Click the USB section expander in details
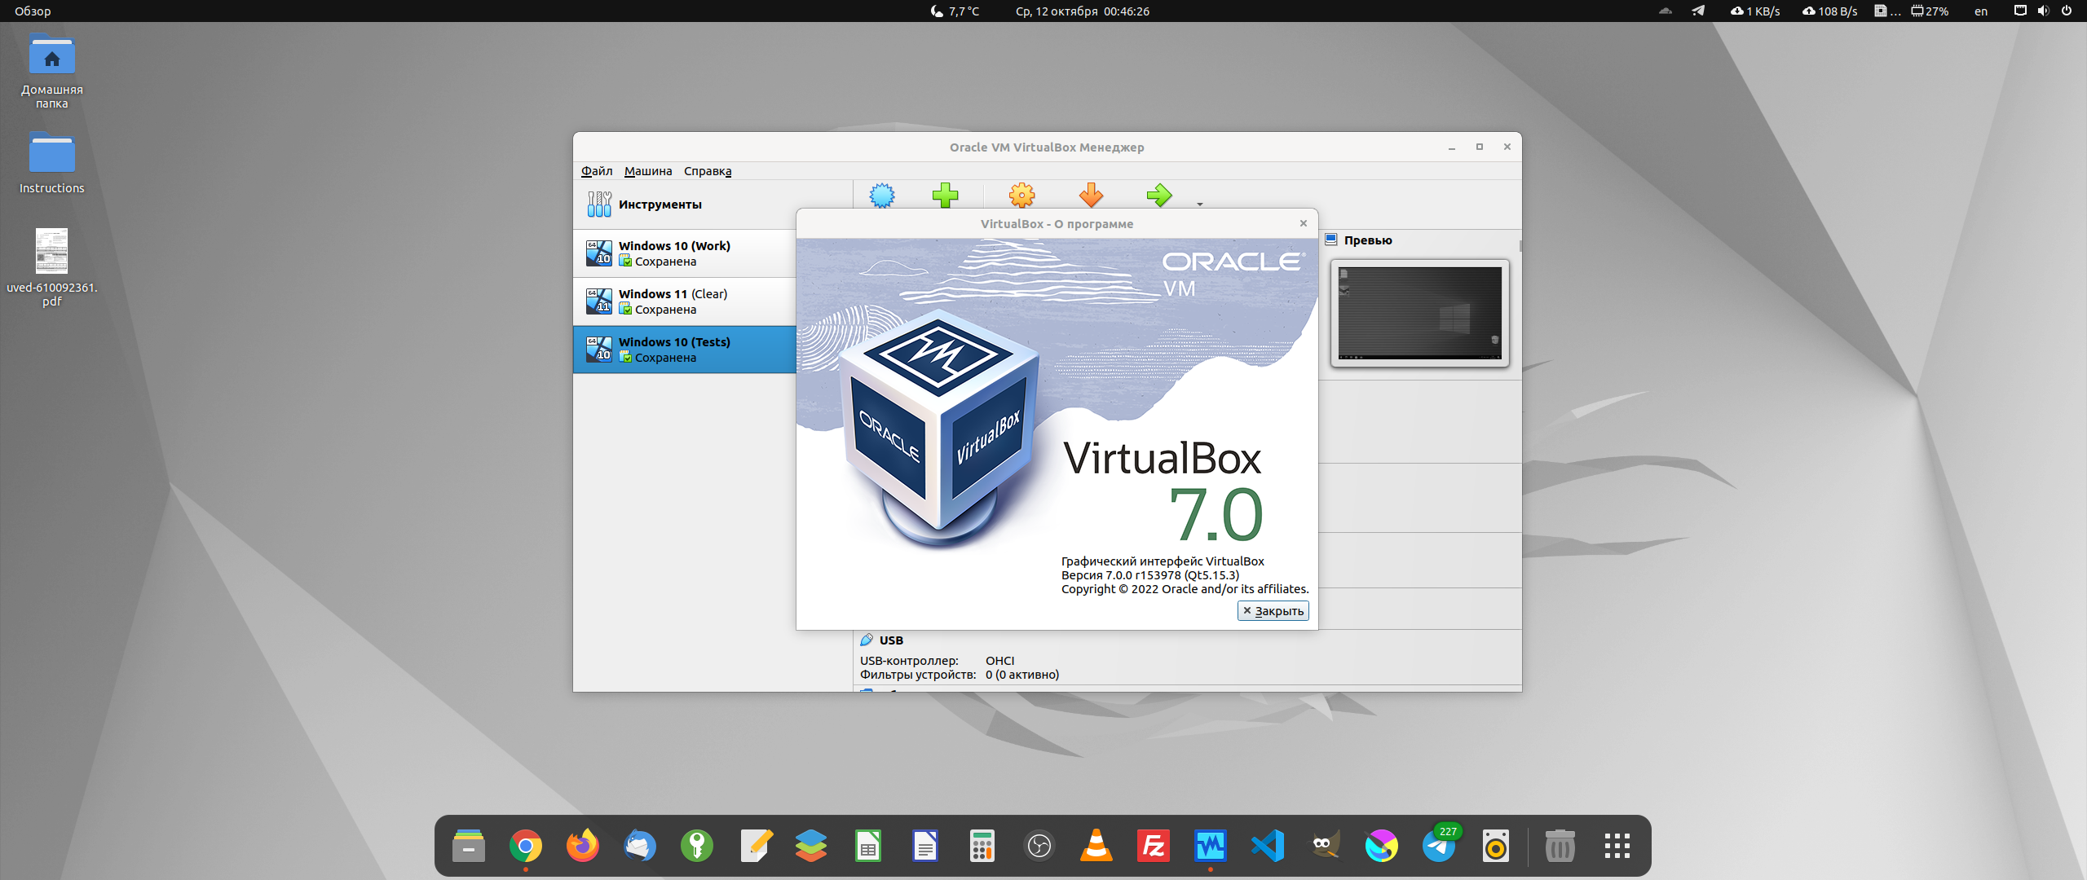 890,640
